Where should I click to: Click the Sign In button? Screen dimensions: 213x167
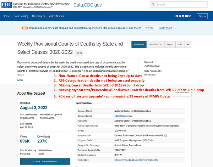point(202,16)
